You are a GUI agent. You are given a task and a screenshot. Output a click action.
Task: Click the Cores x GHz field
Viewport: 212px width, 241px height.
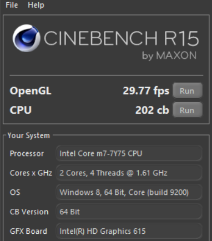pyautogui.click(x=129, y=173)
